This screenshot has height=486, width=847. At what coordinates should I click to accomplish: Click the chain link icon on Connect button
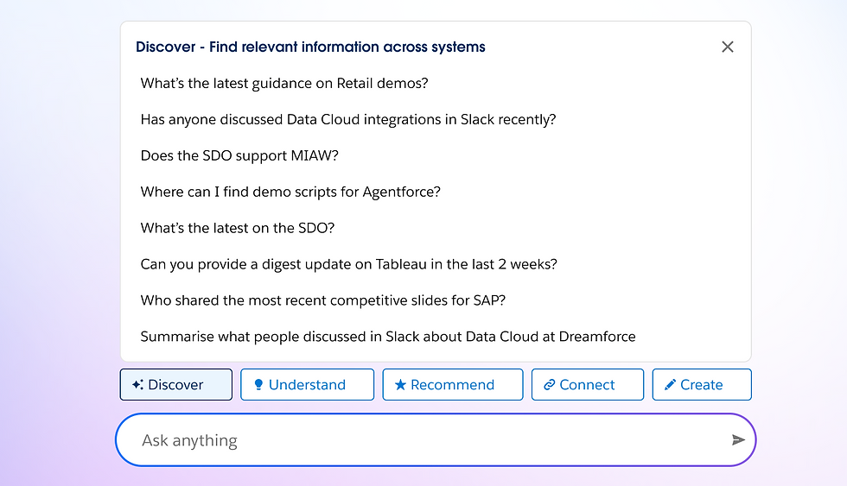tap(549, 385)
